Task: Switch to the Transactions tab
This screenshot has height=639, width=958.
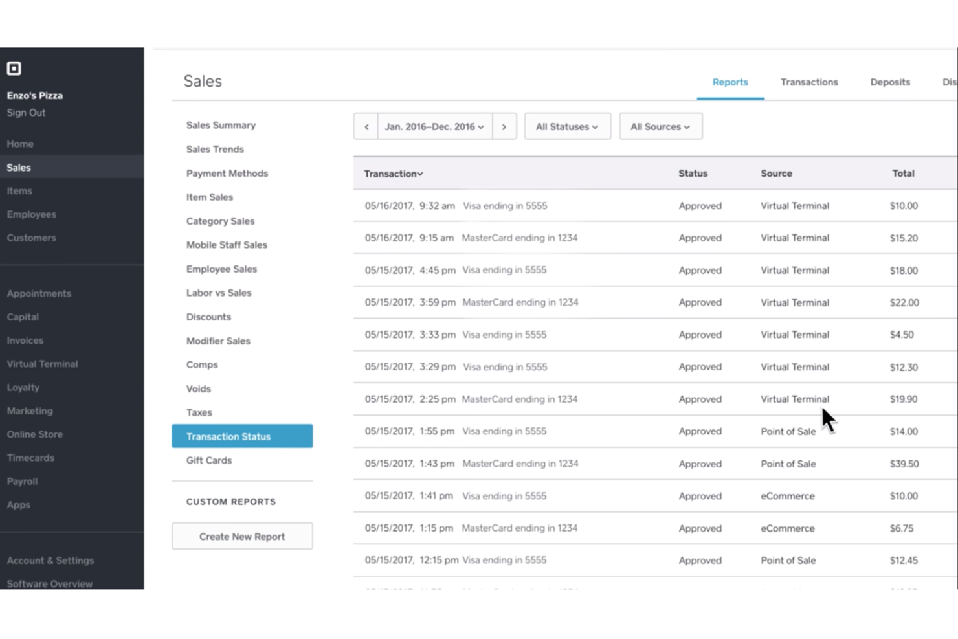Action: click(809, 82)
